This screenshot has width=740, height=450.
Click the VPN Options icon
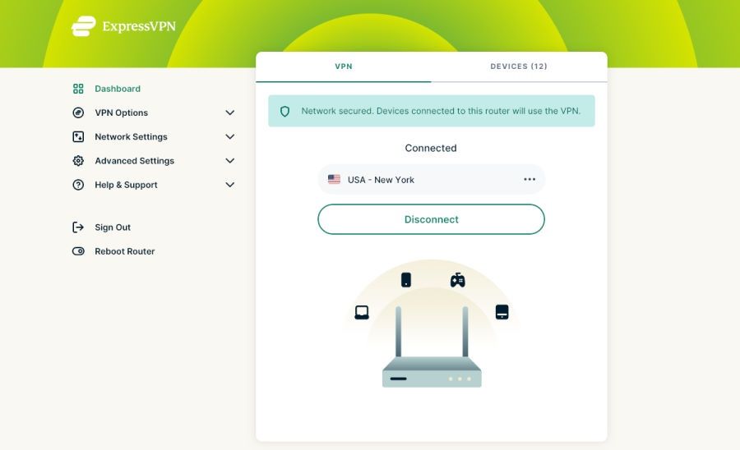pos(78,112)
